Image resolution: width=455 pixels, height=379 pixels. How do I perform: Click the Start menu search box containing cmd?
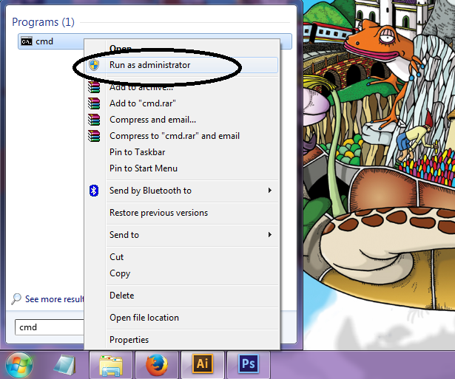50,327
